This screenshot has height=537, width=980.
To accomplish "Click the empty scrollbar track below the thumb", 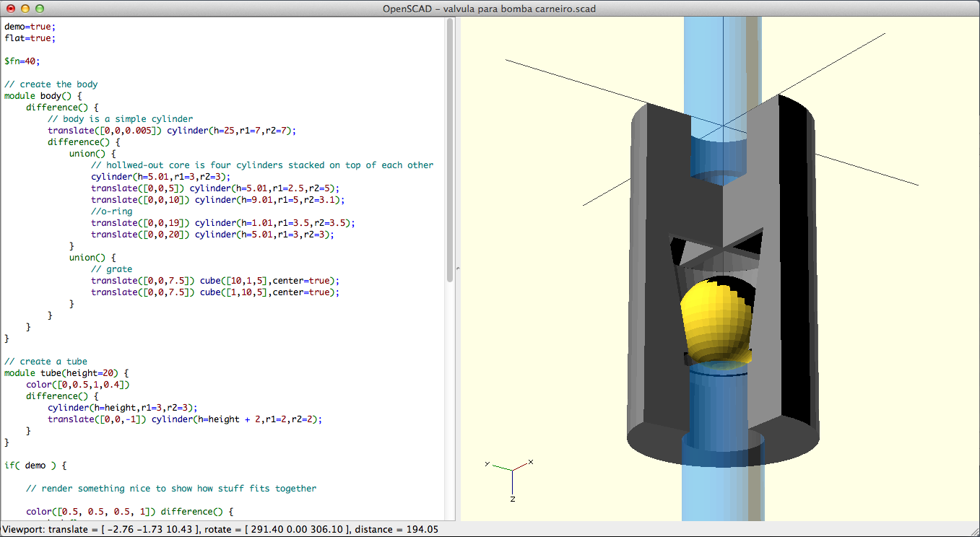I will pos(450,397).
